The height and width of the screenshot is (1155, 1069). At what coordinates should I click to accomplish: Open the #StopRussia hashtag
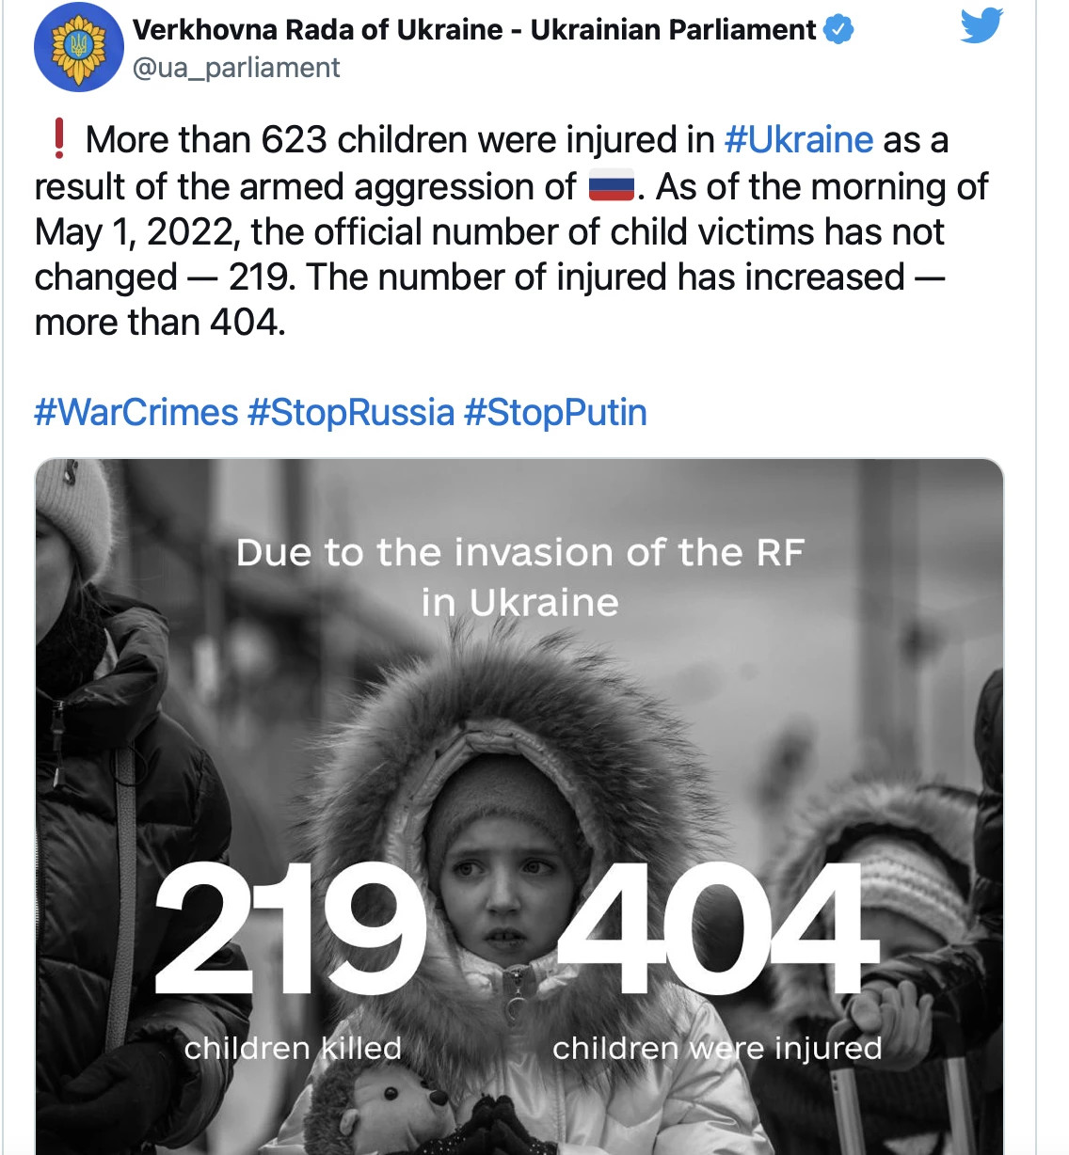click(351, 412)
